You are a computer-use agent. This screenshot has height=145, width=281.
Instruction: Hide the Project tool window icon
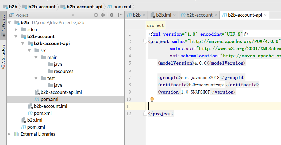point(120,15)
